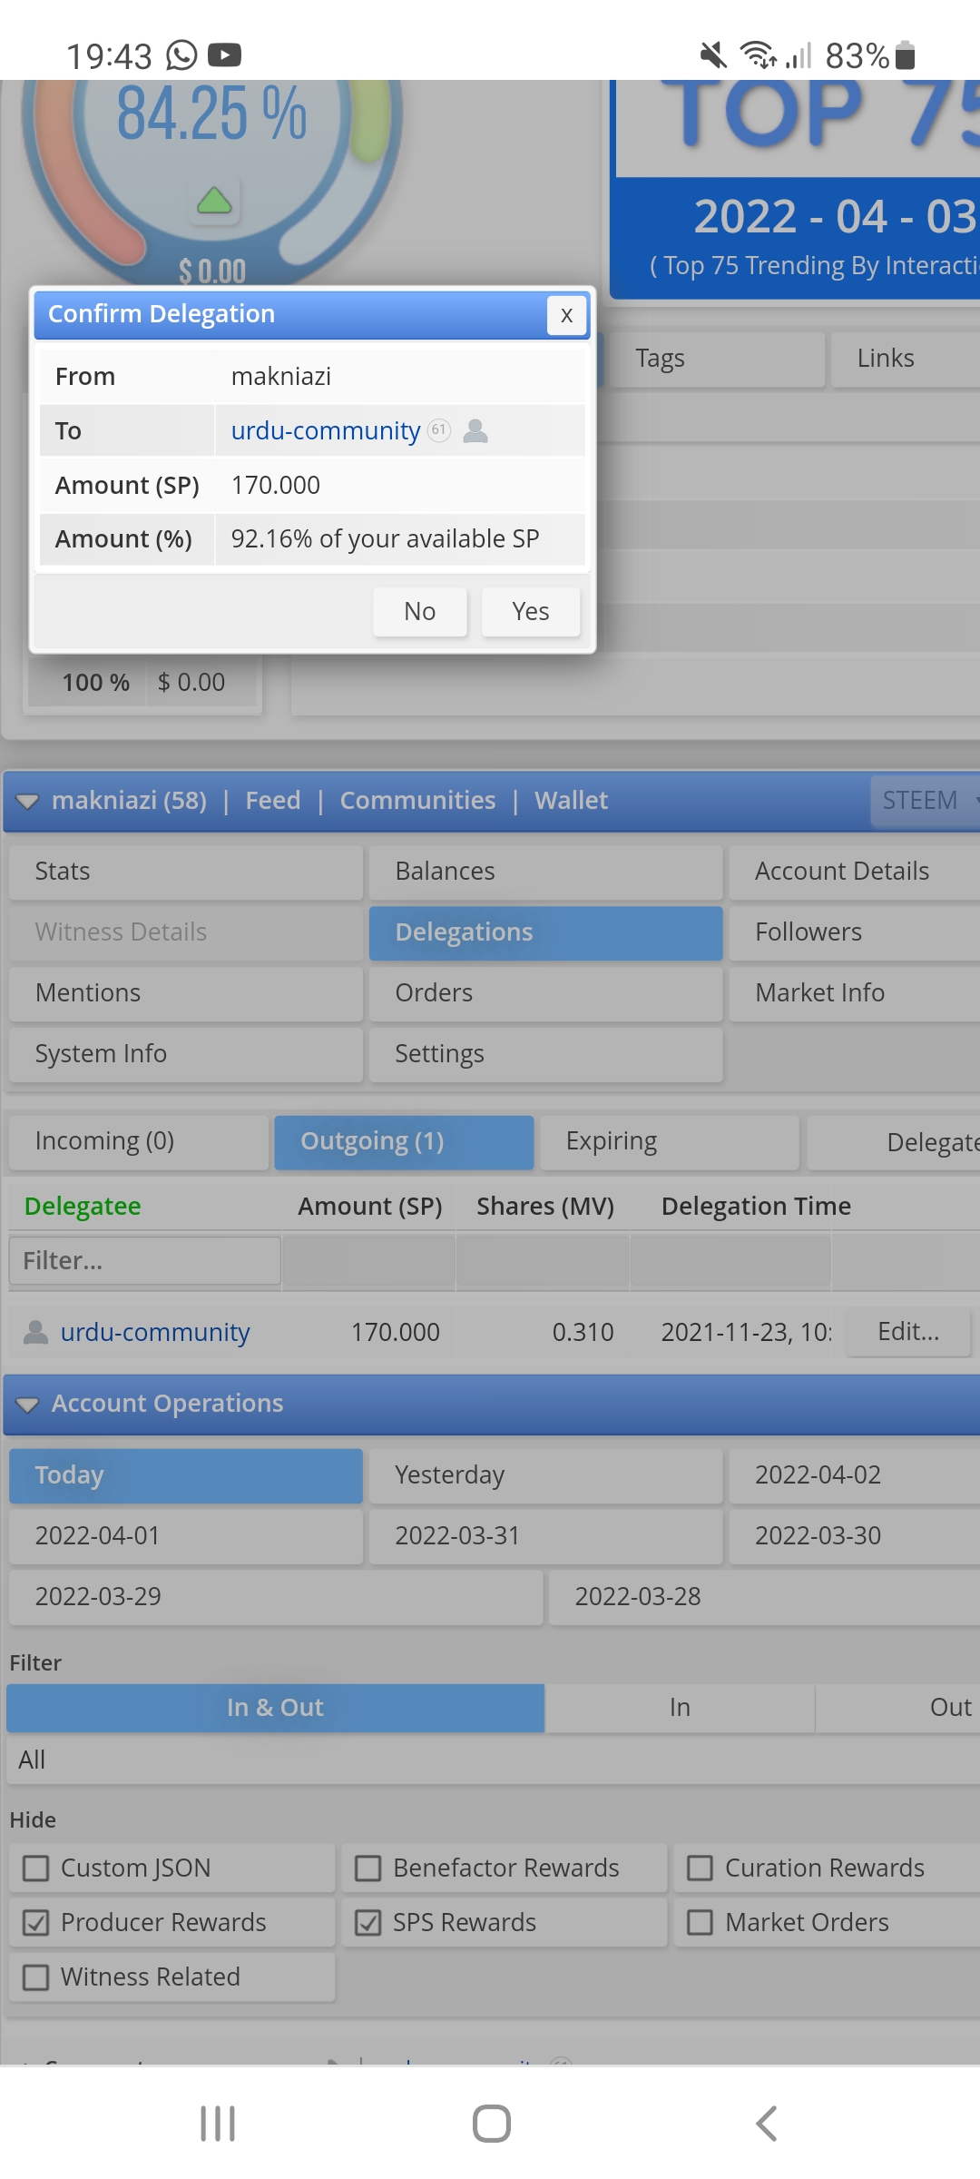Sort by Amount (SP) column header
980x2179 pixels.
(369, 1206)
